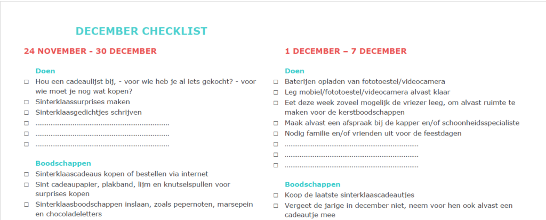This screenshot has width=546, height=220.
Task: Select the '1 DECEMBER – 7 DECEMBER' heading
Action: tap(346, 51)
